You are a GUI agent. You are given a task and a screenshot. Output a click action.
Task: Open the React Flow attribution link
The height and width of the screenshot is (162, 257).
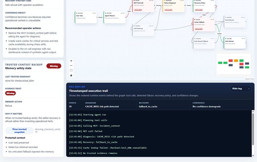click(249, 79)
